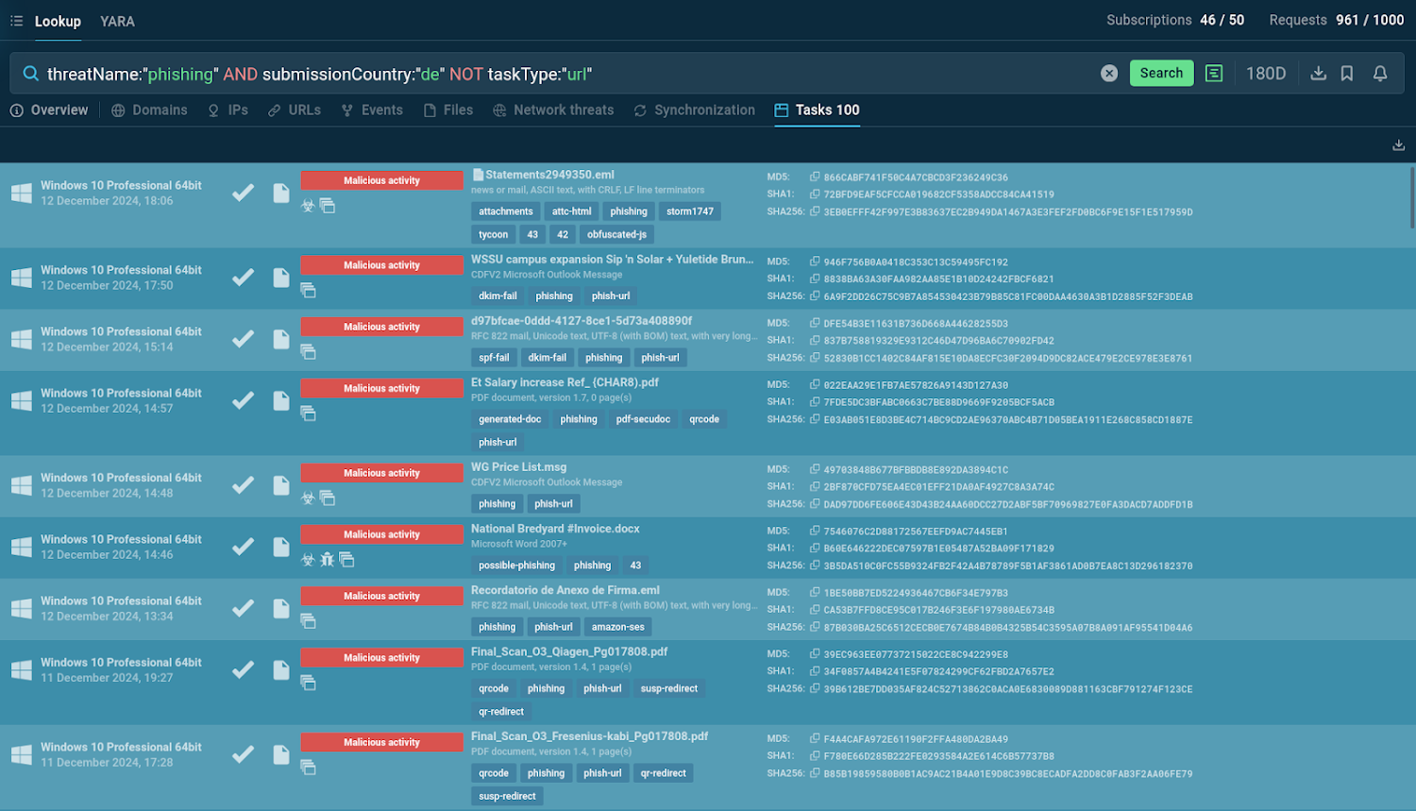Copy MD5 hash of WSSU campus expansion task
This screenshot has width=1416, height=811.
[x=815, y=262]
